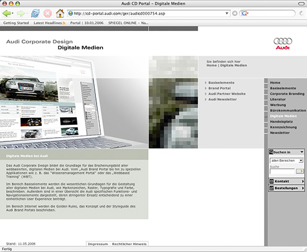307x252 pixels.
Task: Click the forward arrow button
Action: pos(20,14)
